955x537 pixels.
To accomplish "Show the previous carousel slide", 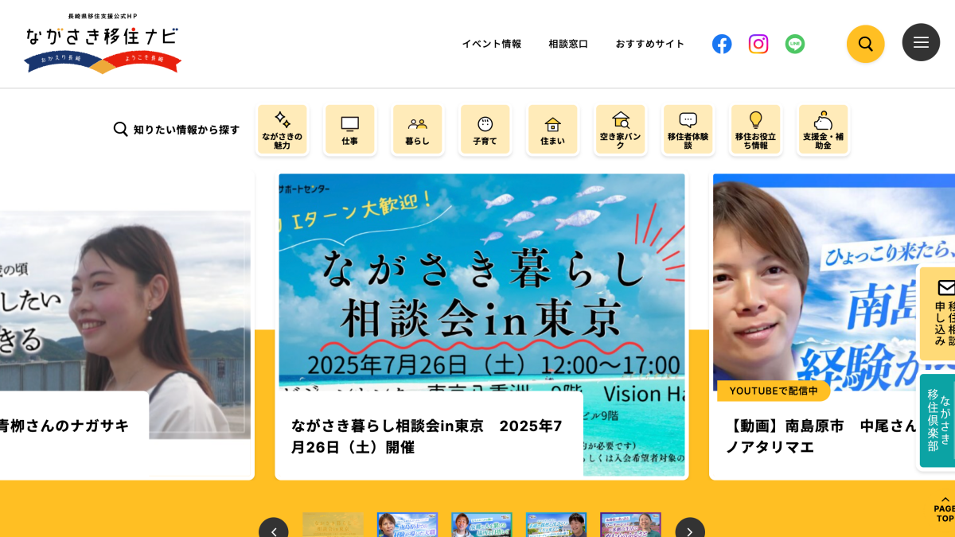I will pos(274,530).
